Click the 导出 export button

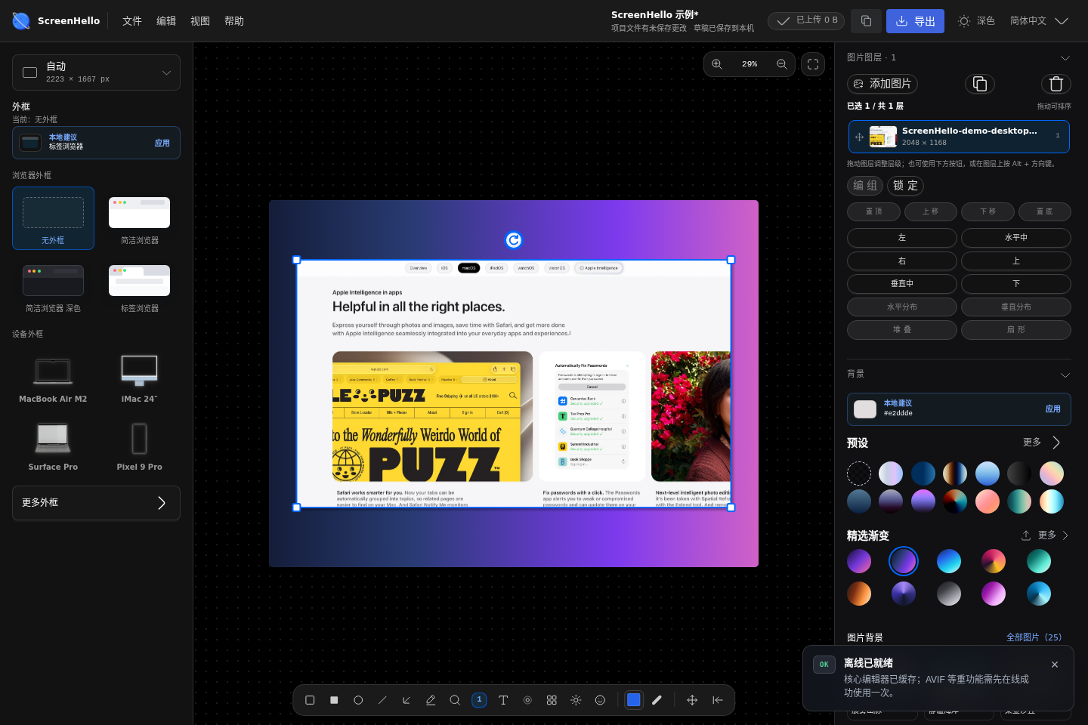point(915,21)
